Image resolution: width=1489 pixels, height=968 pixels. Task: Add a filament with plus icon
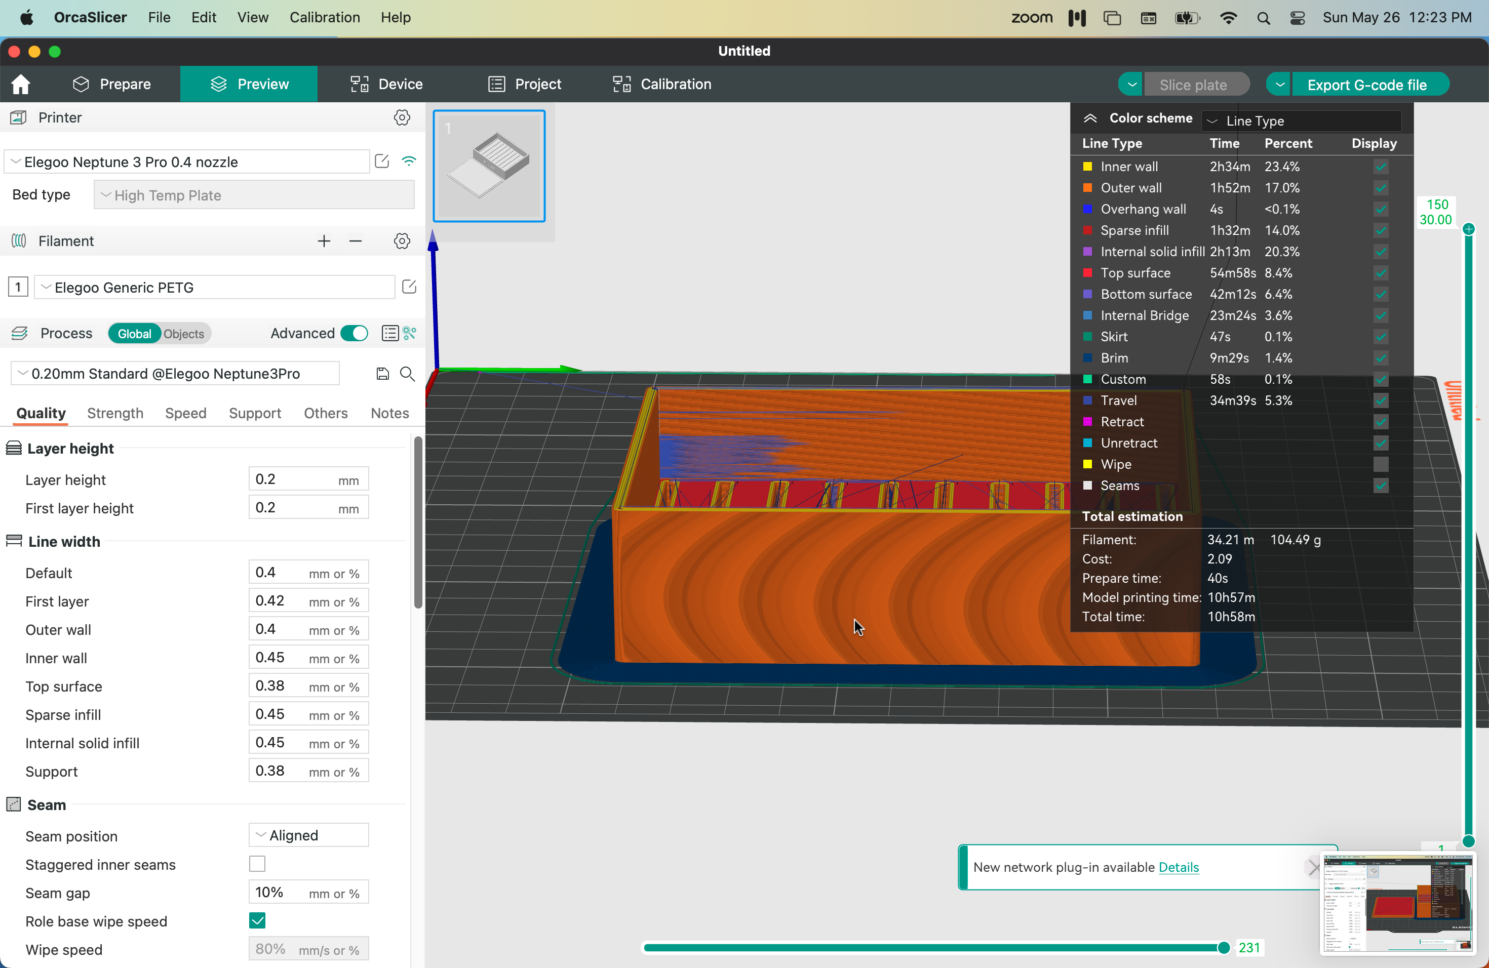324,241
